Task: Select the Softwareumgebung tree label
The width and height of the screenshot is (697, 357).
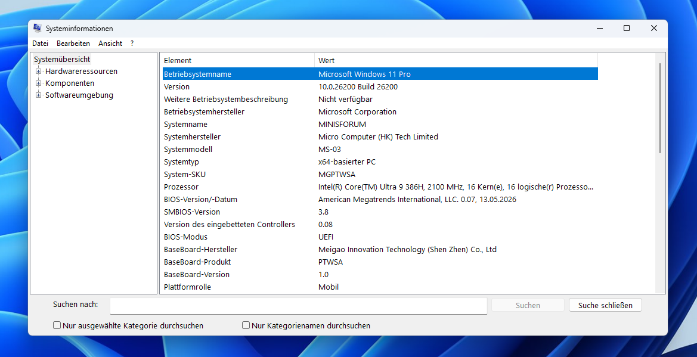Action: pyautogui.click(x=79, y=95)
